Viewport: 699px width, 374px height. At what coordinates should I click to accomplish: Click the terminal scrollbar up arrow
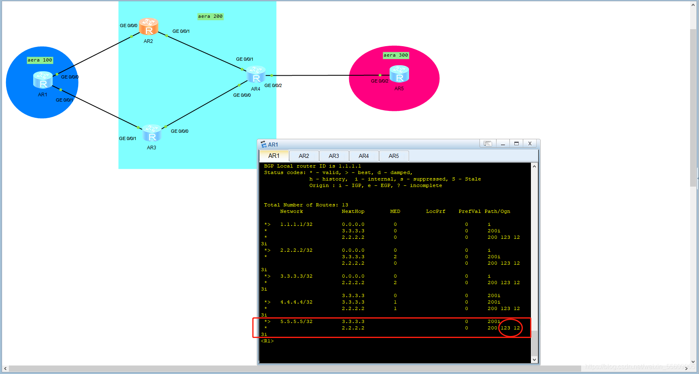[x=534, y=166]
